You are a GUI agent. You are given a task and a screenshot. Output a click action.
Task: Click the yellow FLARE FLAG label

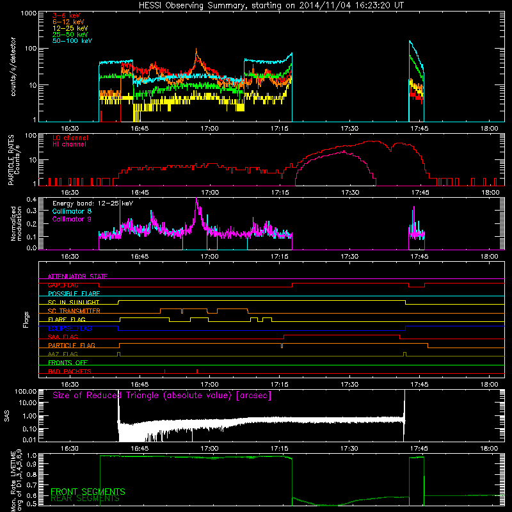click(67, 319)
